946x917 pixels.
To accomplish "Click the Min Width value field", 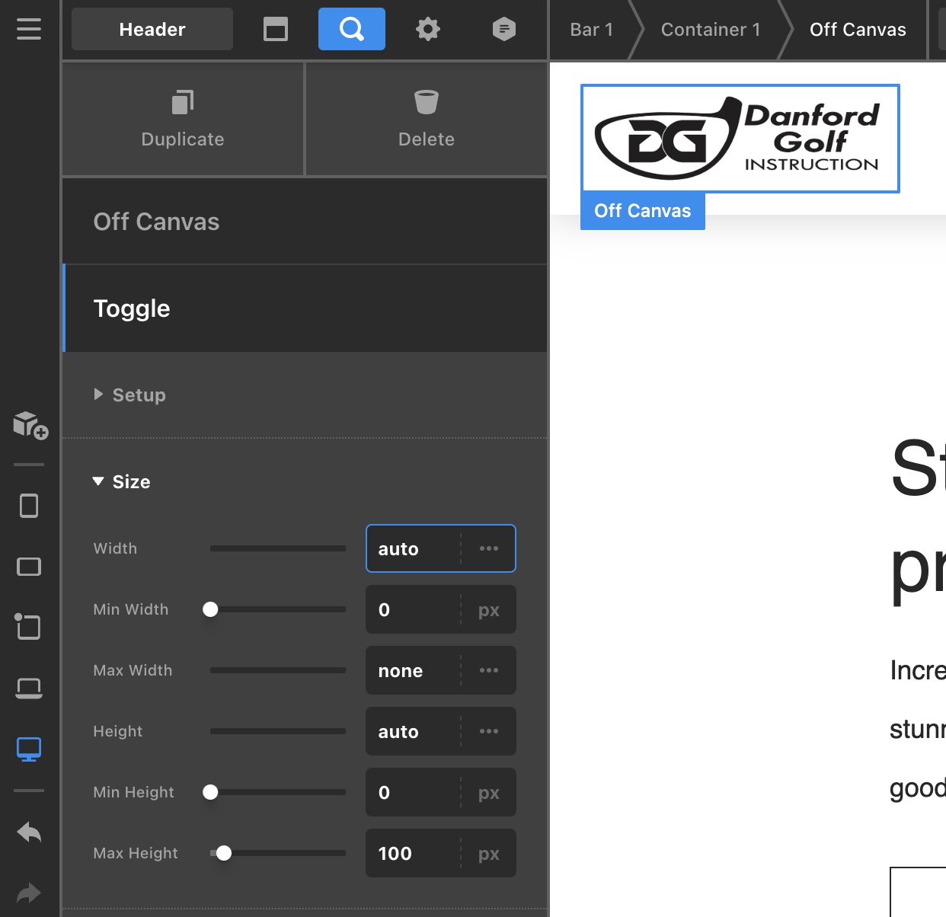I will pos(413,609).
